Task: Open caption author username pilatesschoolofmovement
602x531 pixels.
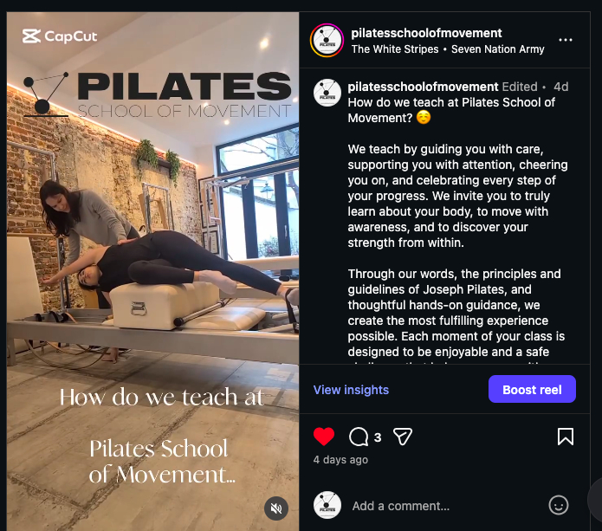Action: [423, 87]
